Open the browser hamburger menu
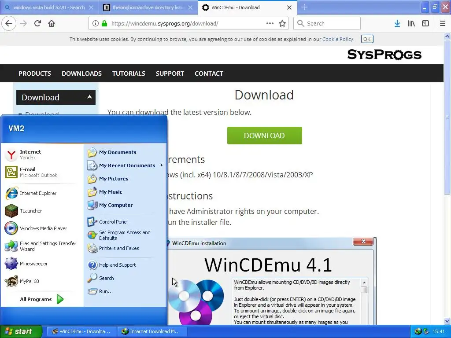Image resolution: width=451 pixels, height=338 pixels. click(443, 23)
